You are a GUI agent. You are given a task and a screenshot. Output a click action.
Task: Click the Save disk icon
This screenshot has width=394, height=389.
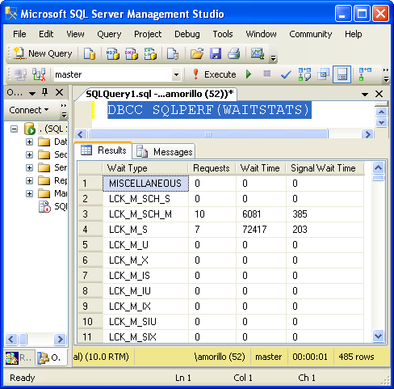pyautogui.click(x=216, y=53)
